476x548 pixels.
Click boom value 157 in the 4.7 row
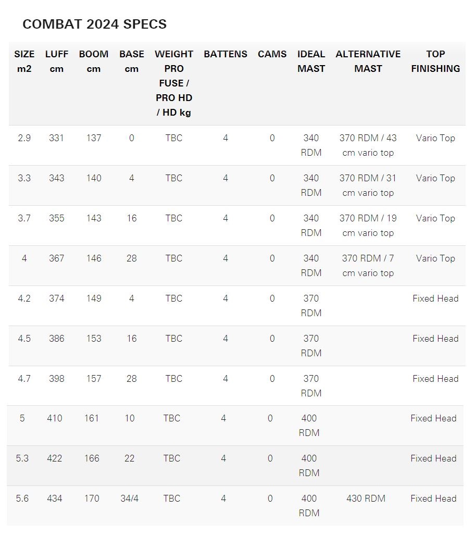click(94, 379)
